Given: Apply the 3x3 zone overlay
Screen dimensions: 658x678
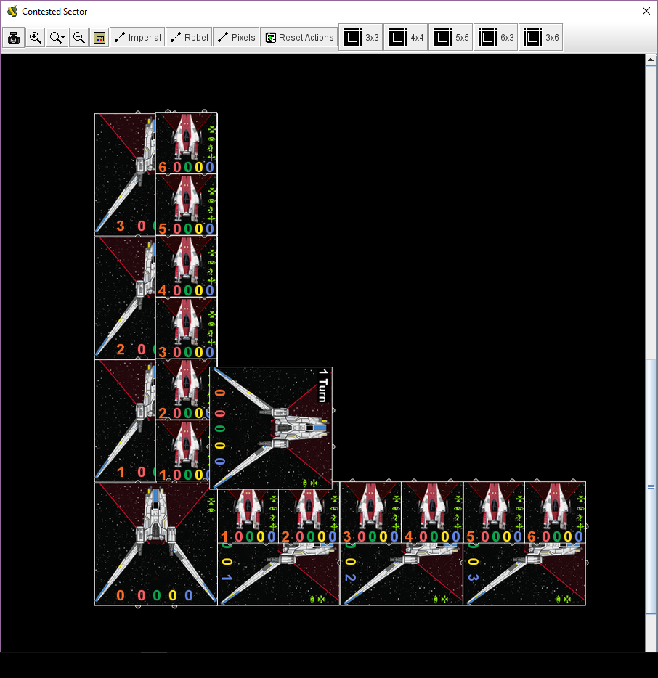Looking at the screenshot, I should pos(360,37).
